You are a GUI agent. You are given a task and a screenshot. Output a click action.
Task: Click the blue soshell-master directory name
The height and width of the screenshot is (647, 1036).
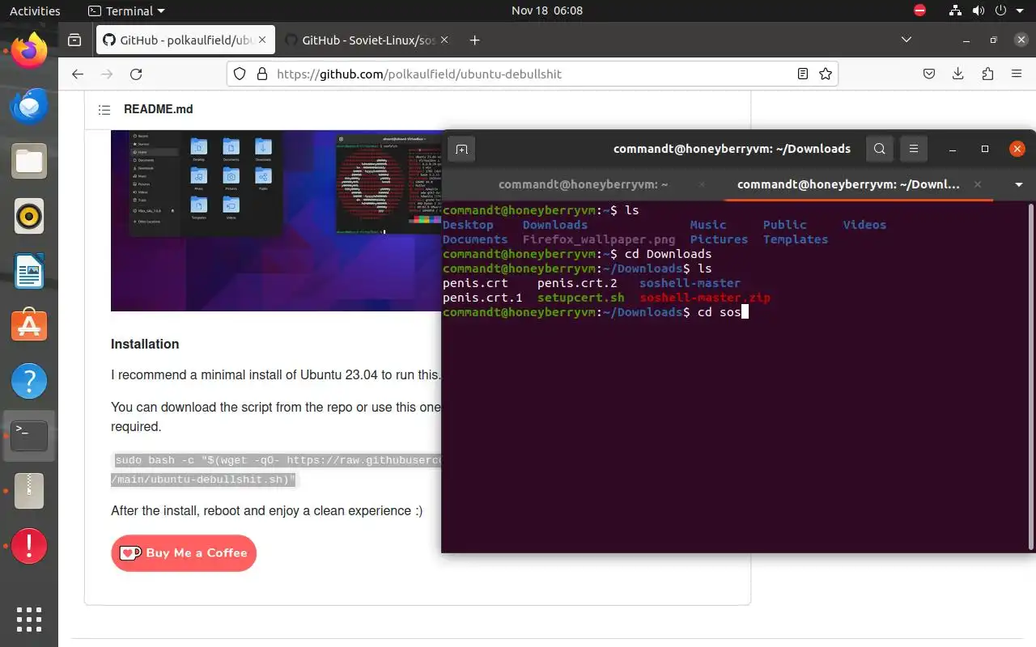coord(690,283)
